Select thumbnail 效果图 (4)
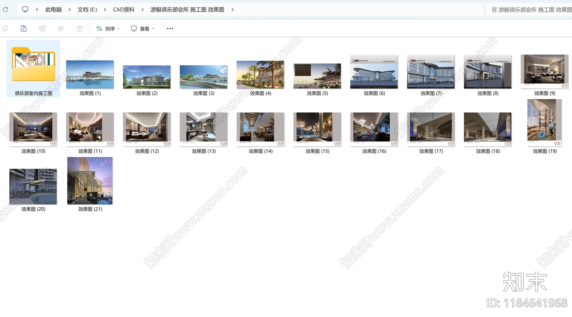572x317 pixels. tap(260, 75)
